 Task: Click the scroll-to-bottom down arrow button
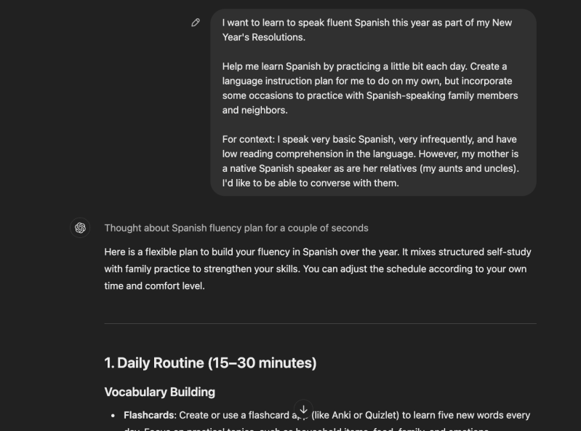(304, 410)
